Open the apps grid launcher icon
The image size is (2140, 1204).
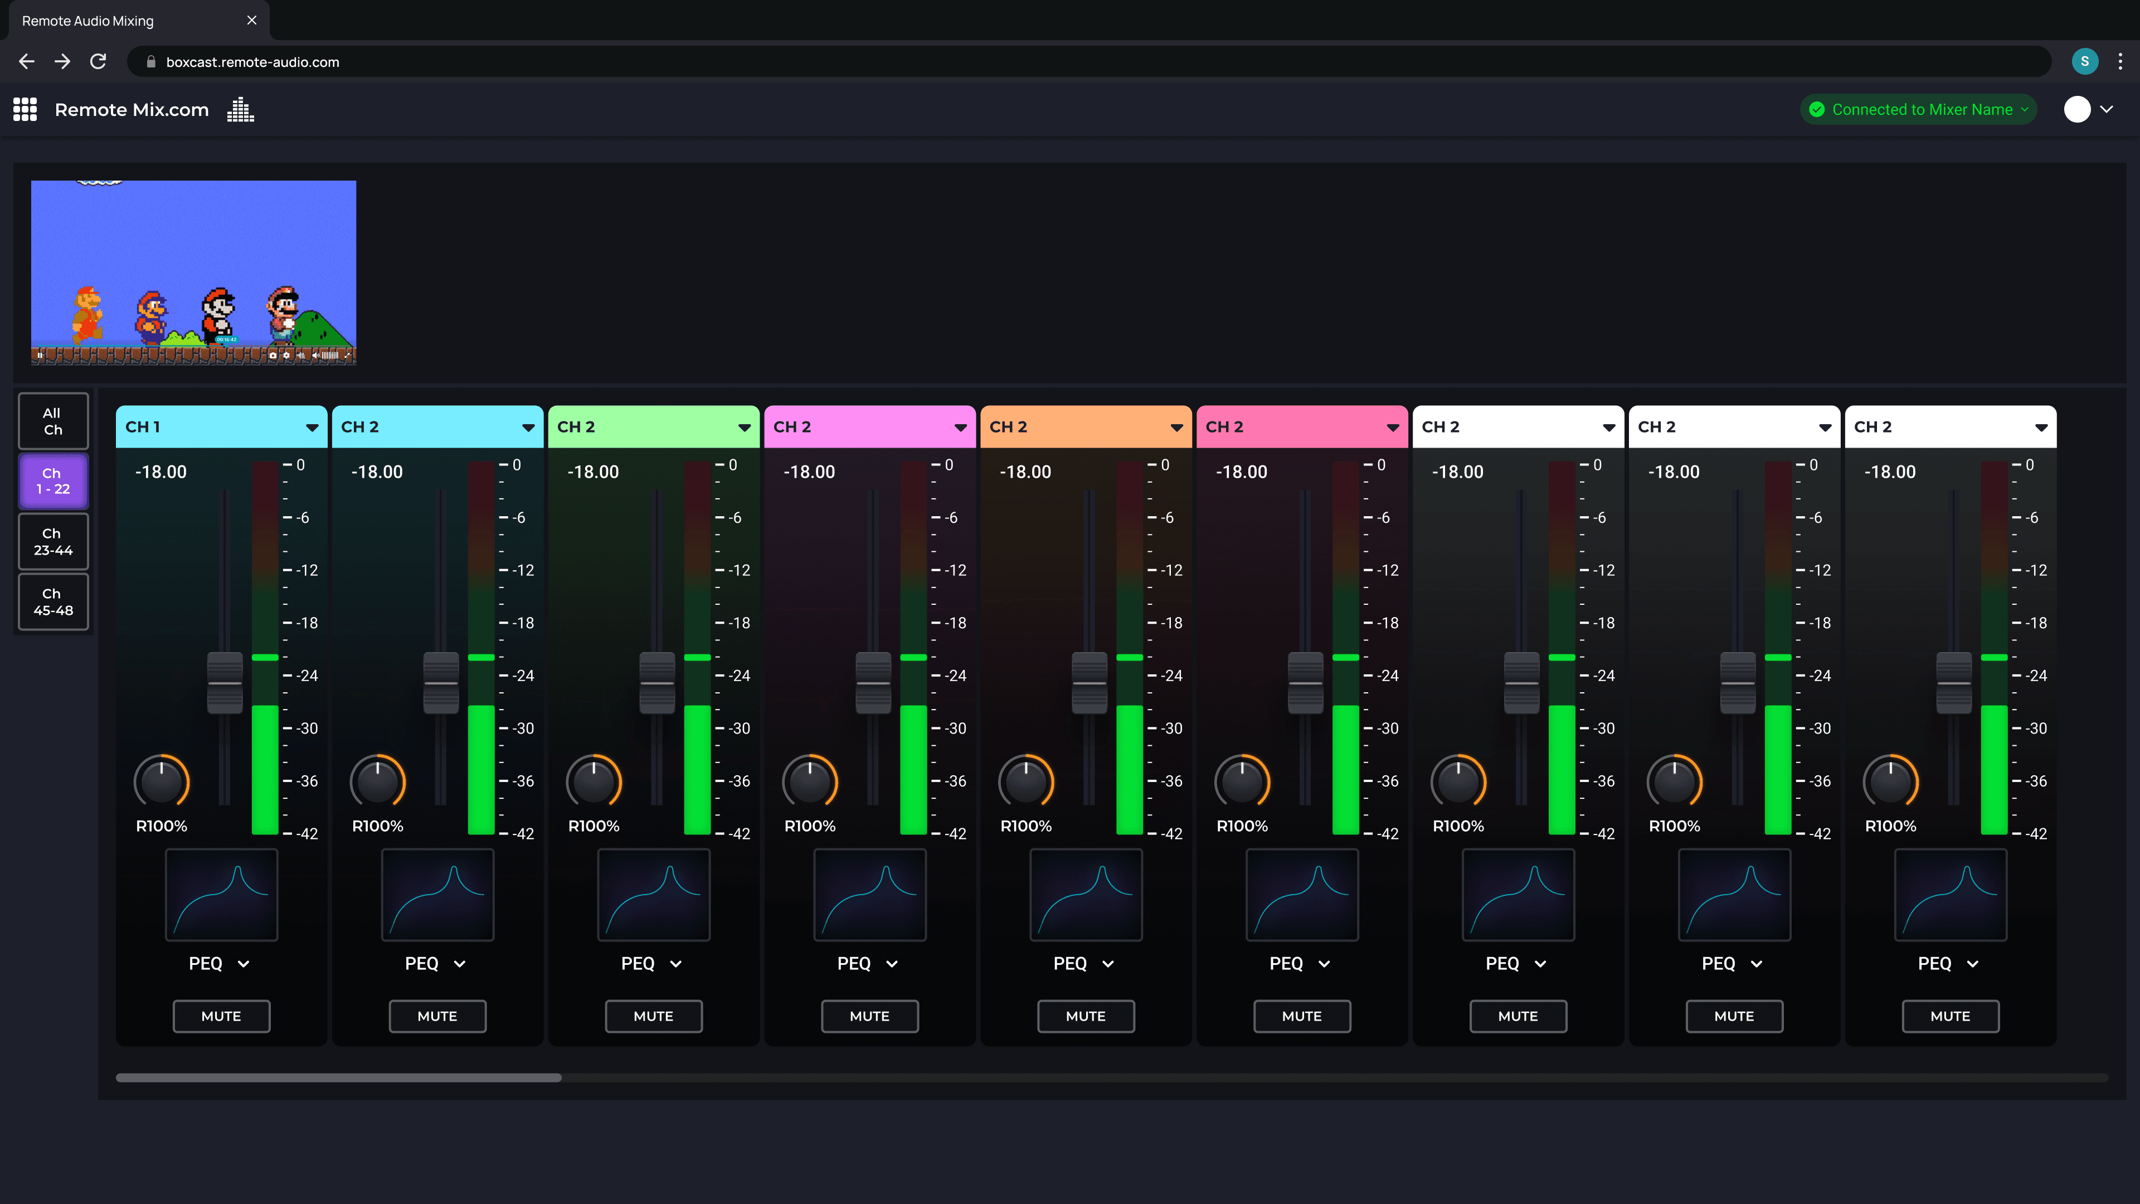point(25,109)
